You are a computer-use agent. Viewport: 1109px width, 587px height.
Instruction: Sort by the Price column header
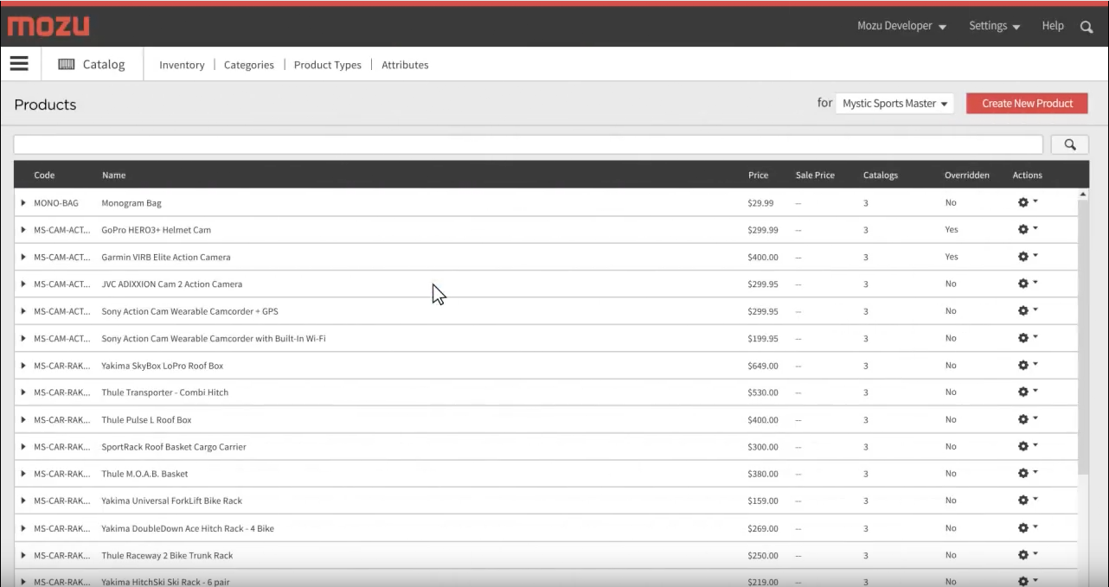coord(758,175)
